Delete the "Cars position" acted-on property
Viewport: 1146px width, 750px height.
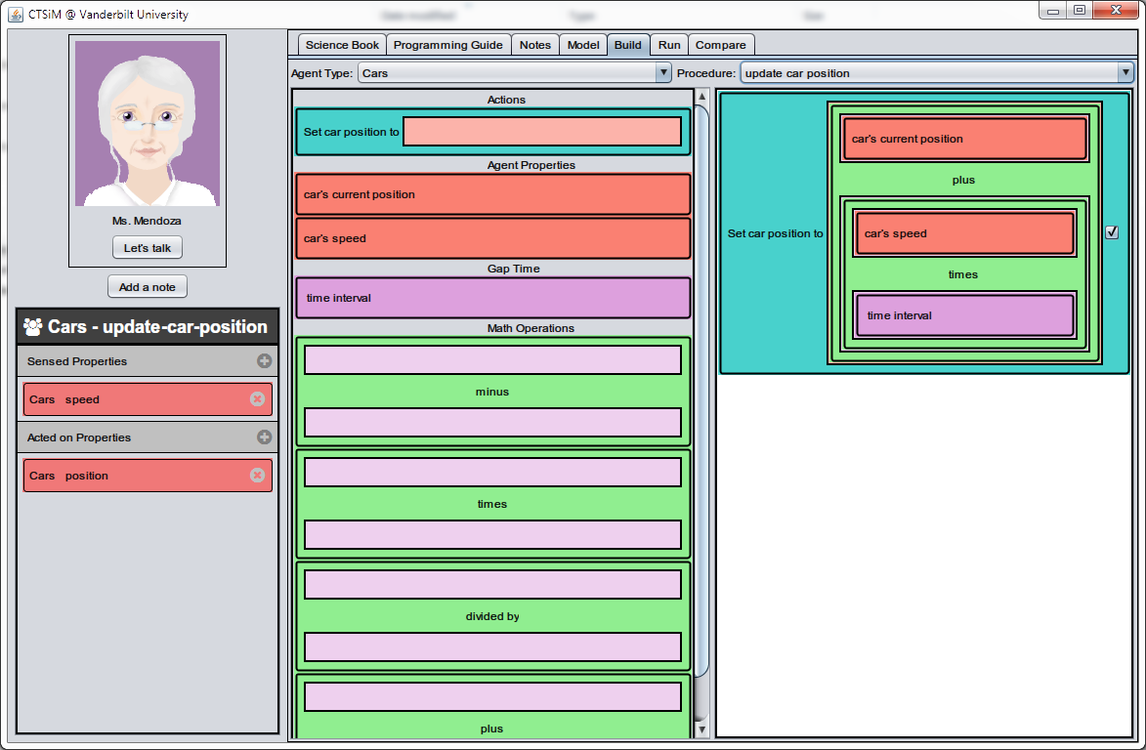click(x=257, y=476)
